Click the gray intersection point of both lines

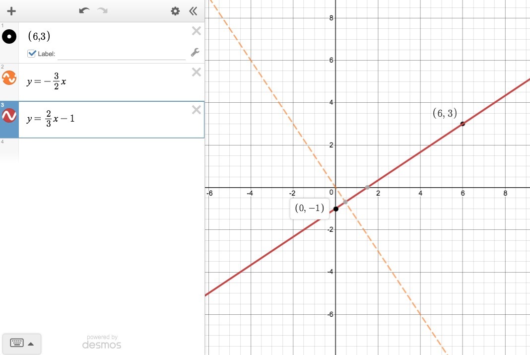[345, 202]
